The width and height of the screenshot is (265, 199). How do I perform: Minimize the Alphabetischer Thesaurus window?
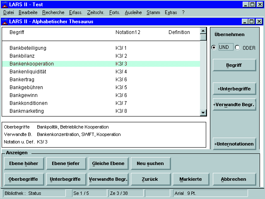(x=245, y=22)
